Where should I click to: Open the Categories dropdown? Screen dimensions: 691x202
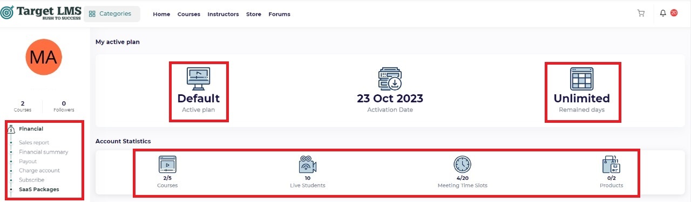pyautogui.click(x=112, y=14)
